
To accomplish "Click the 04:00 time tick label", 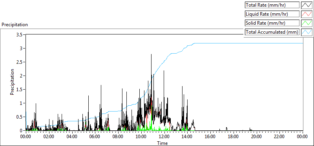I will click(72, 137).
